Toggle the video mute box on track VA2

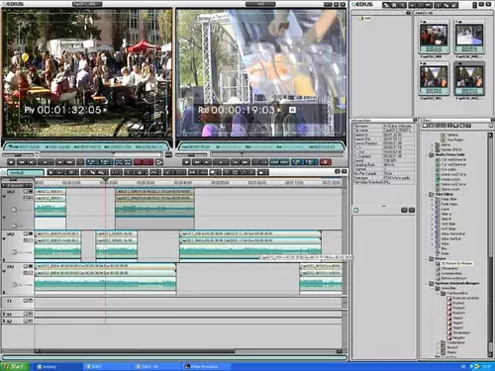(25, 233)
